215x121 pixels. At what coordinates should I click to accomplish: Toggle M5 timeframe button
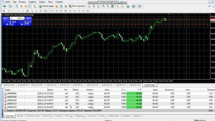click(x=57, y=11)
